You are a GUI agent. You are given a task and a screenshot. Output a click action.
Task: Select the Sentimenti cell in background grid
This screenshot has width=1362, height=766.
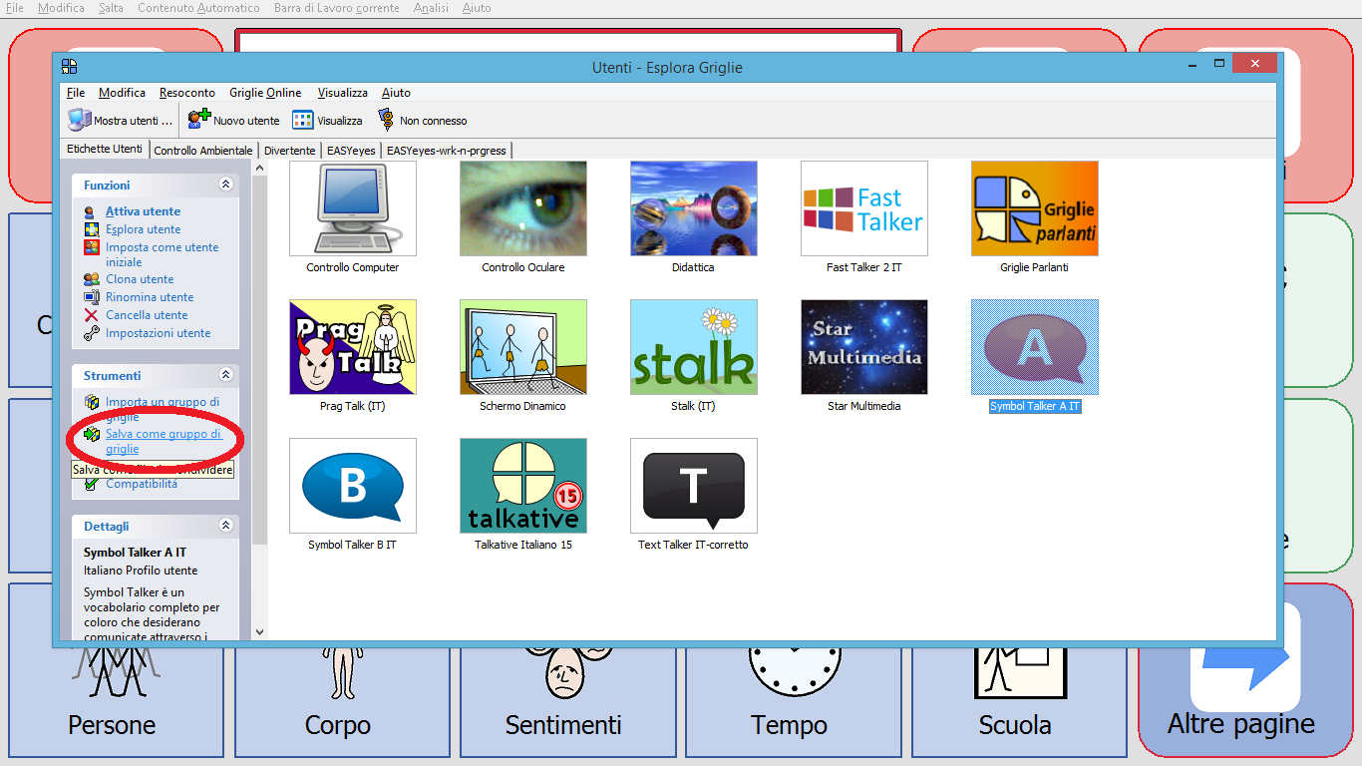coord(568,670)
